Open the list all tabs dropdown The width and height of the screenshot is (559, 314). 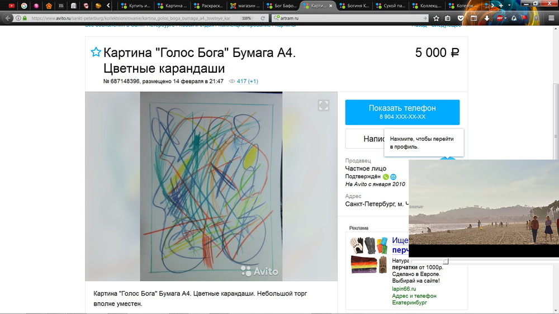pos(509,6)
